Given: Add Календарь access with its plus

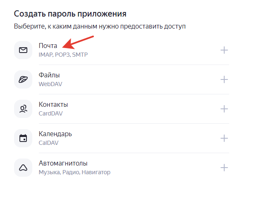Looking at the screenshot, I should [224, 138].
